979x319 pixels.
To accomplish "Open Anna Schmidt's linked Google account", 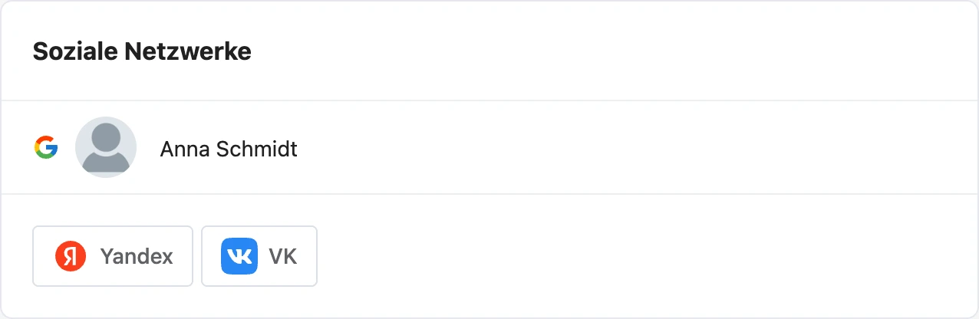I will pos(489,147).
